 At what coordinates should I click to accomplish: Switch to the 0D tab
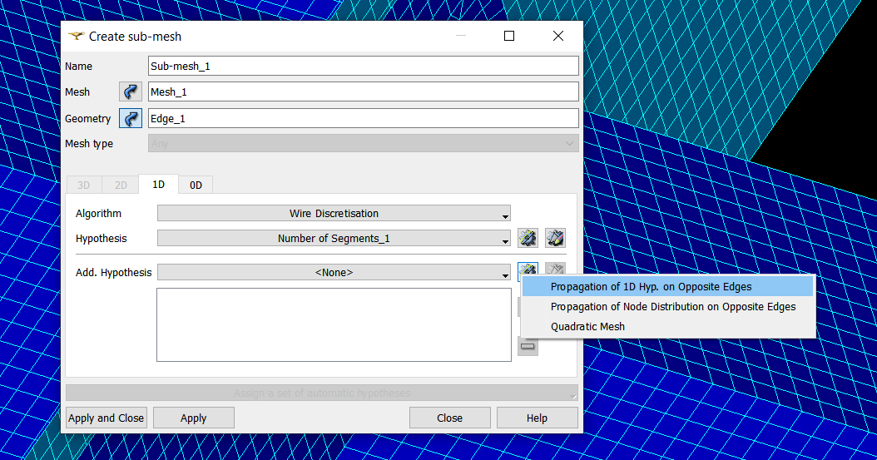point(196,185)
